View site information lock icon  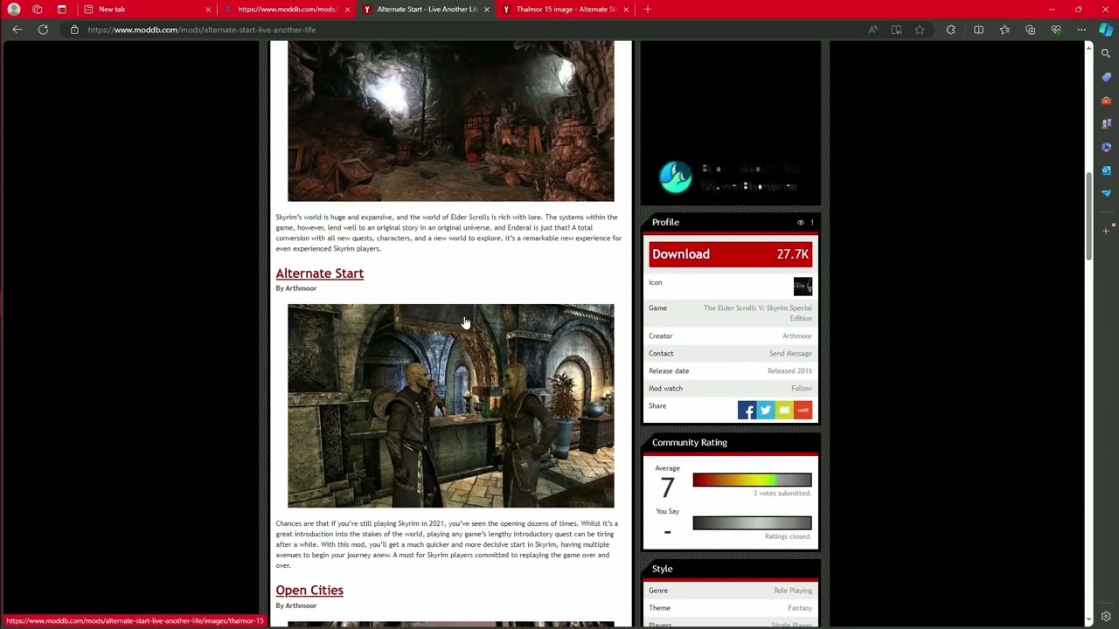click(x=74, y=30)
